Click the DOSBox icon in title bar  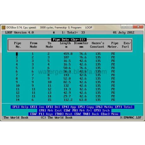point(3,28)
